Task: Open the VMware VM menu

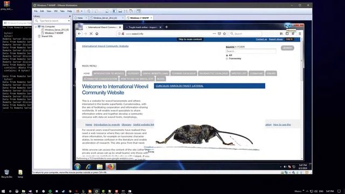Action: click(56, 11)
